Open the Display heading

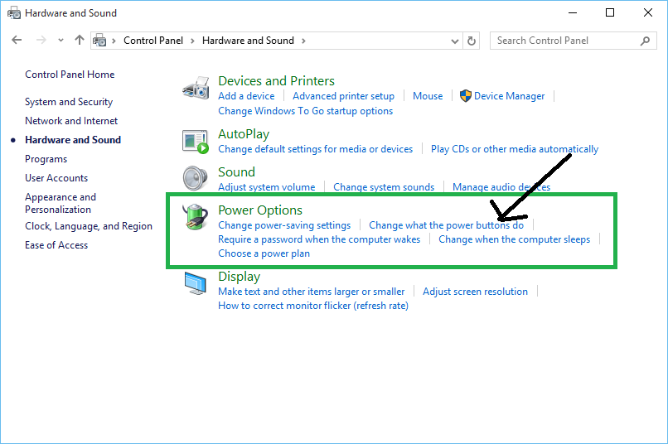coord(239,277)
